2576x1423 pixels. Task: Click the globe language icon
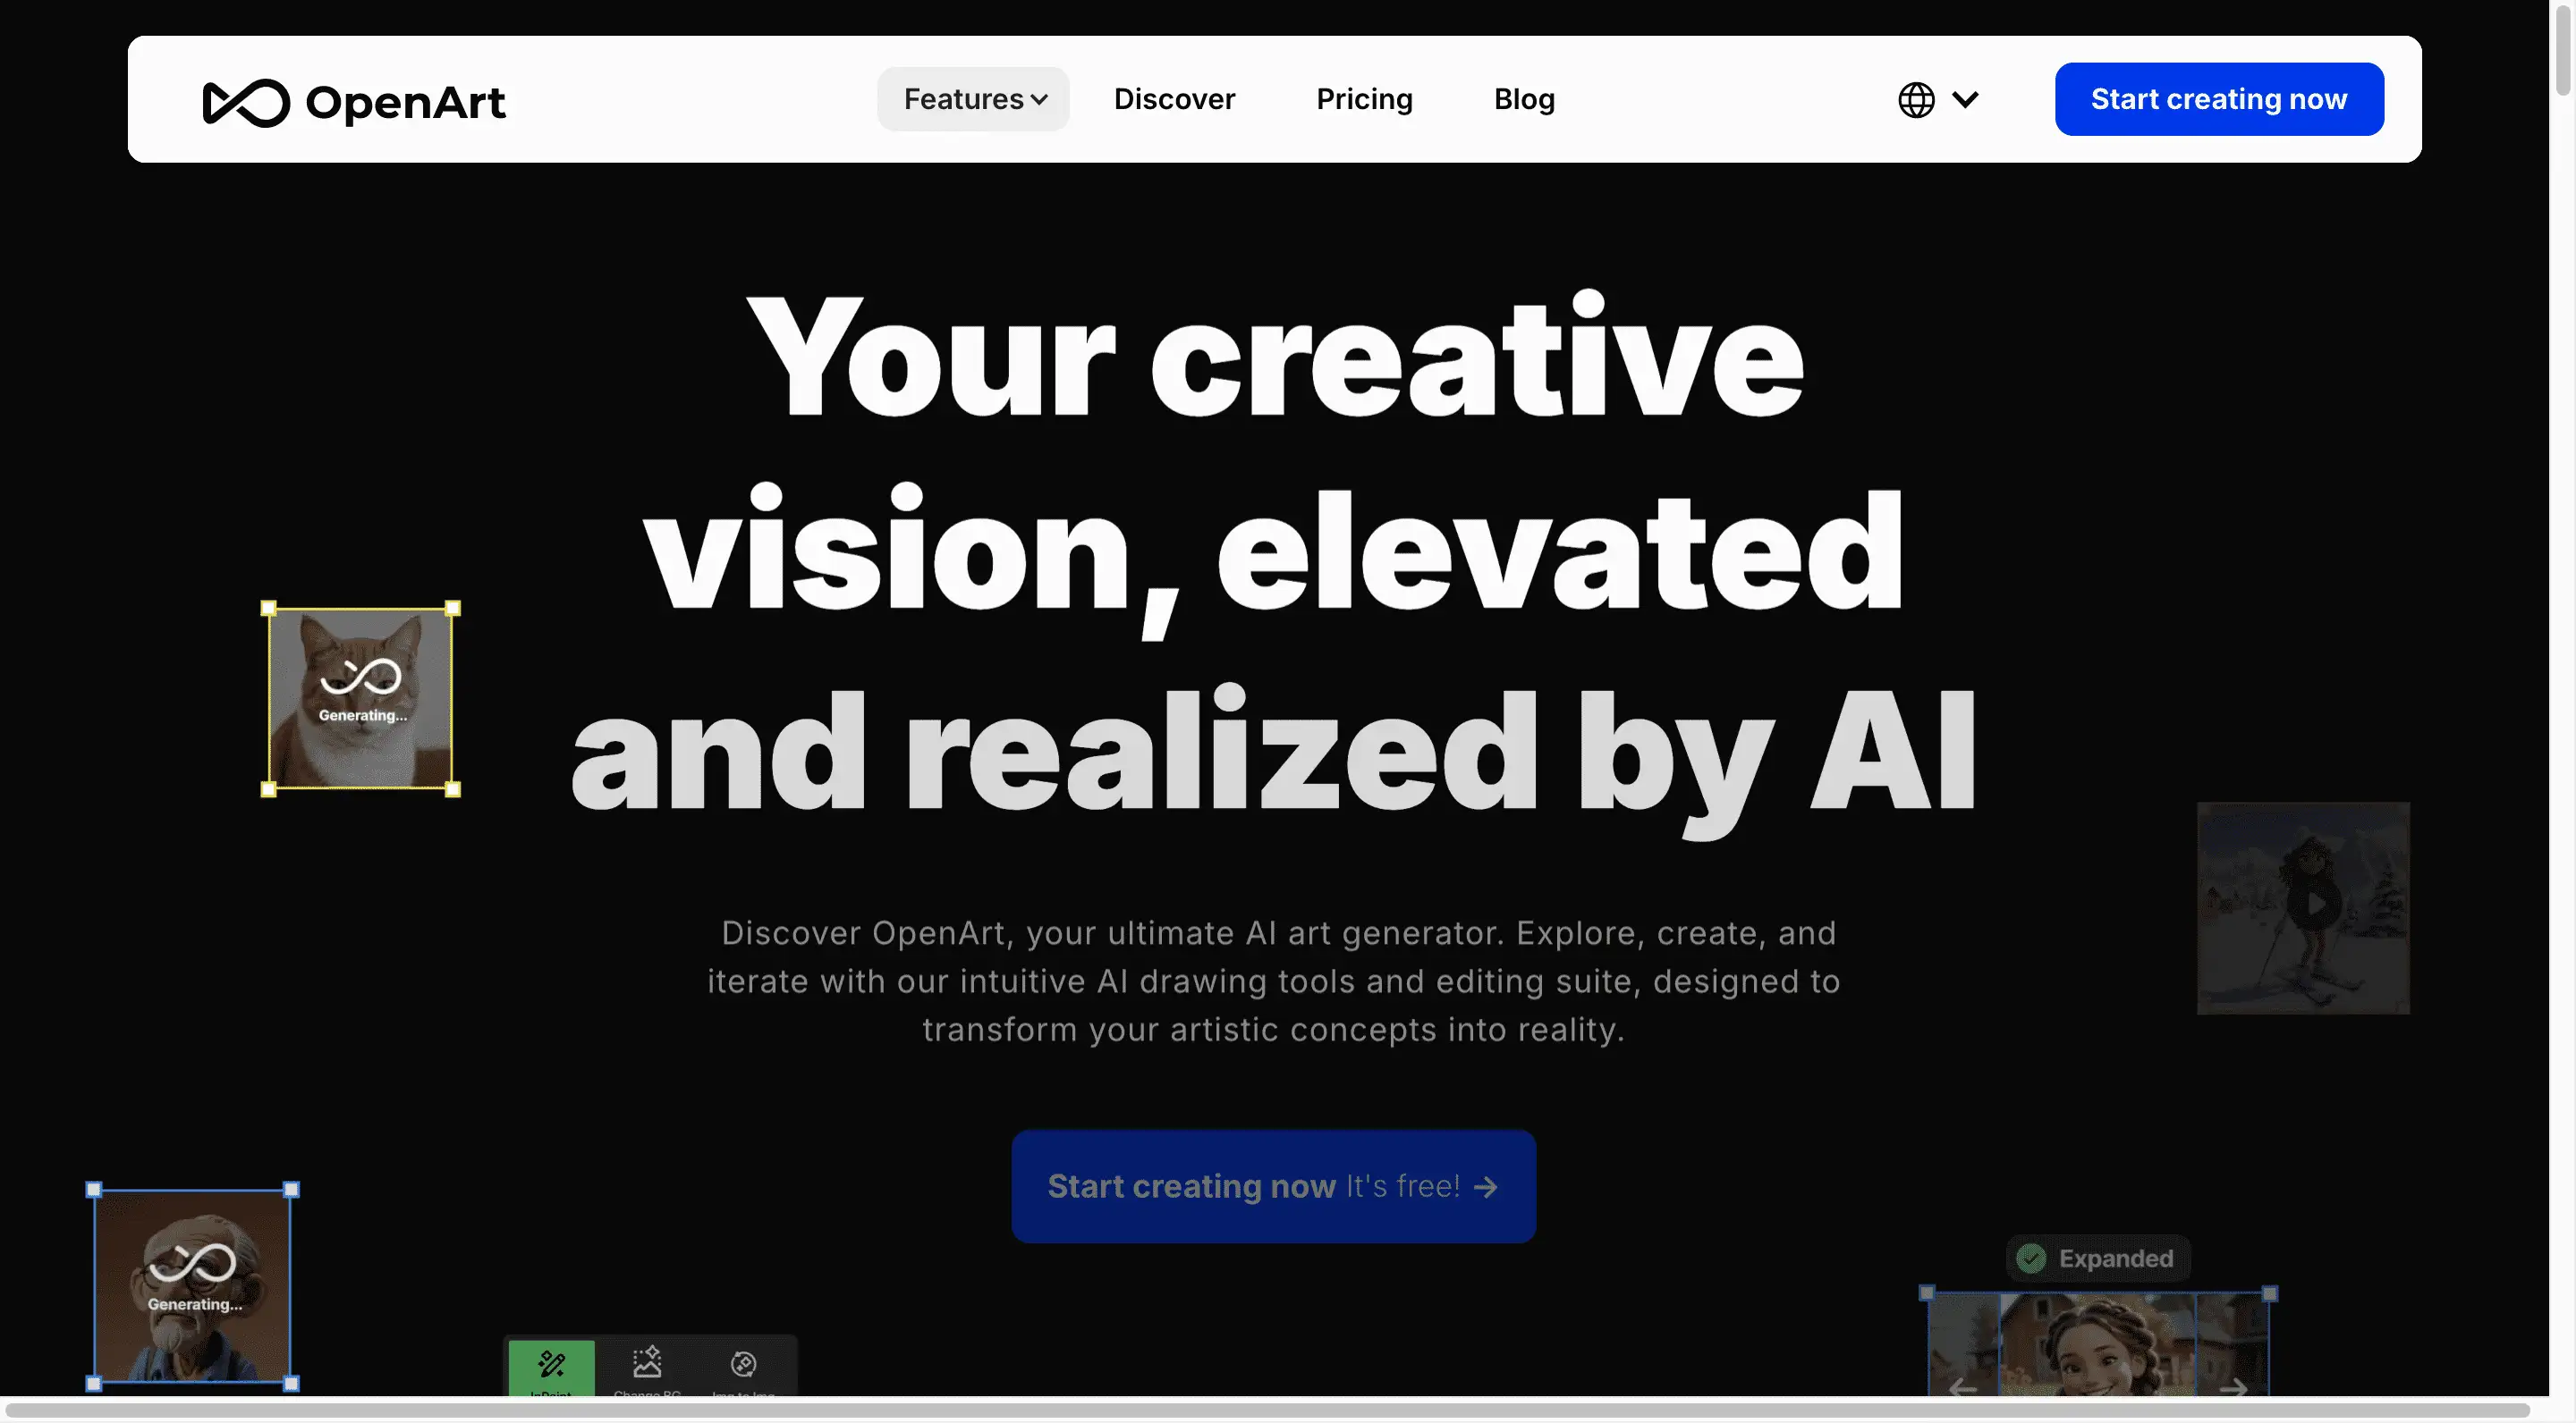1915,99
